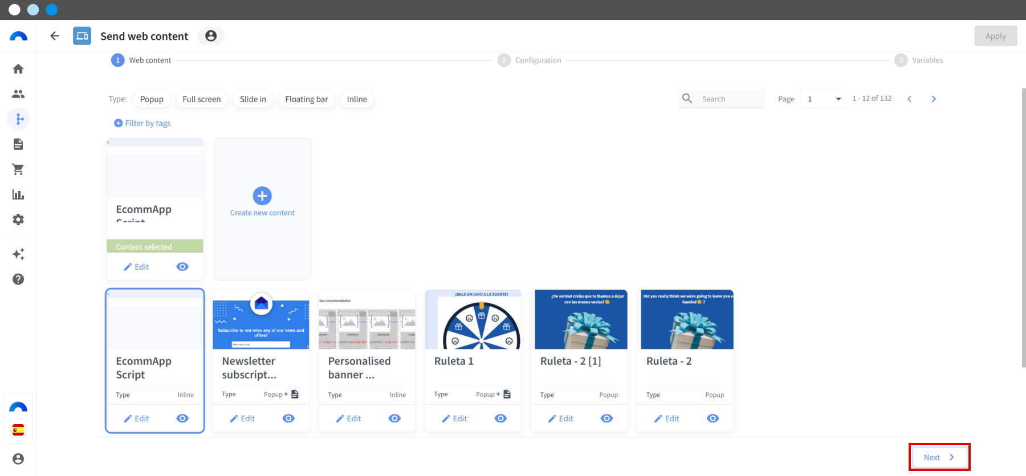Screen dimensions: 1026x476
Task: Select the Newsletter subscription thumbnail
Action: click(261, 319)
